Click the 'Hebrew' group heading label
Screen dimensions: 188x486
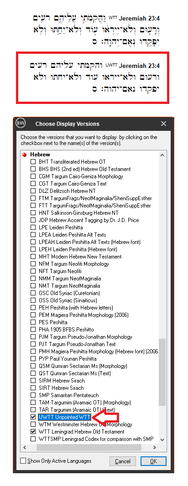point(40,155)
